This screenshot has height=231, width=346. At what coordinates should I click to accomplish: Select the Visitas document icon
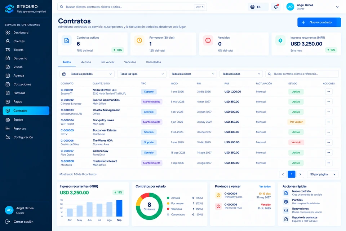pos(8,67)
